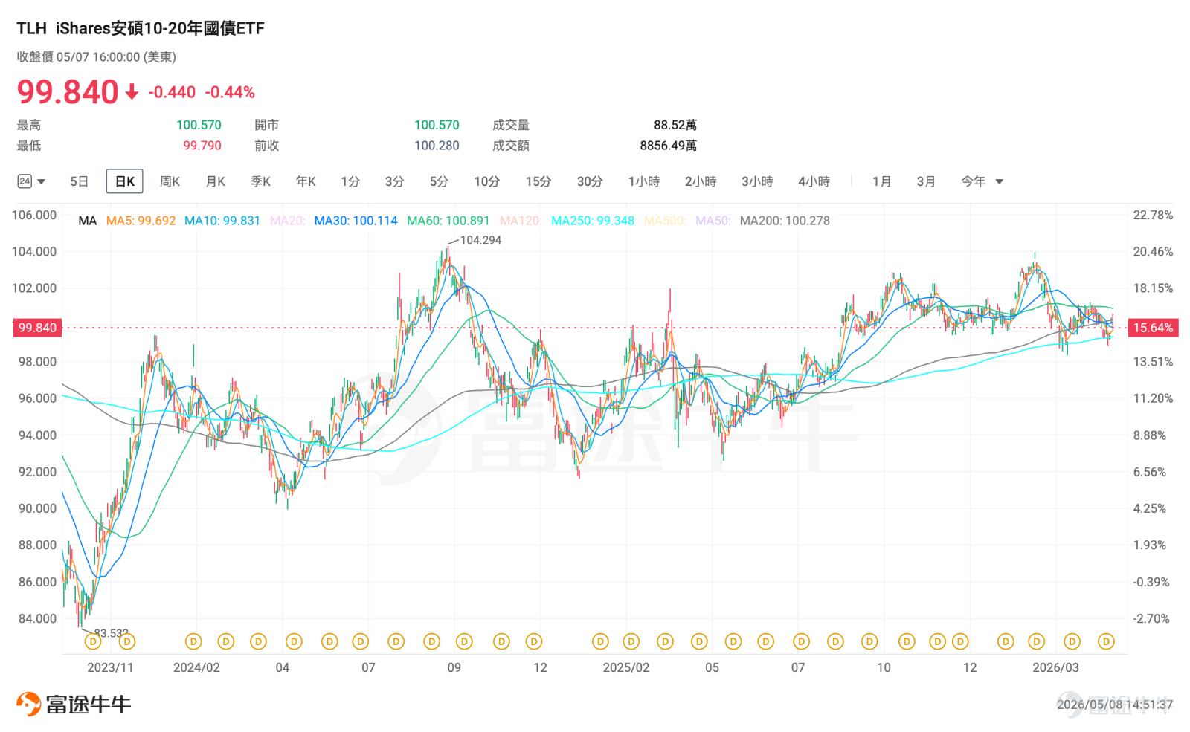
Task: Switch to the 5日 chart tab
Action: click(x=79, y=181)
